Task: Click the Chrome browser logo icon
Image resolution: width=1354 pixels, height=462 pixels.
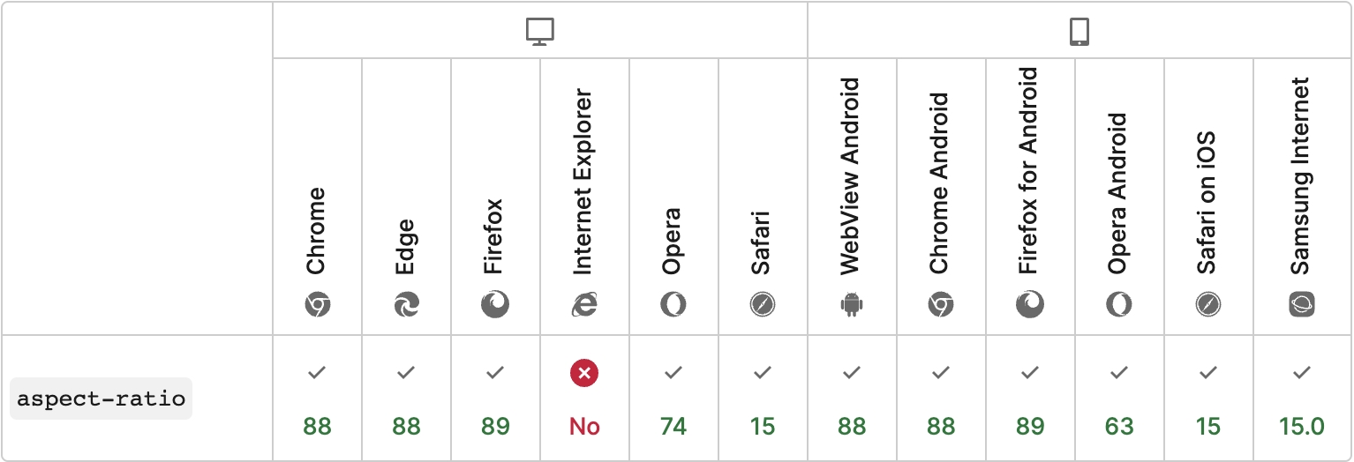Action: click(x=318, y=305)
